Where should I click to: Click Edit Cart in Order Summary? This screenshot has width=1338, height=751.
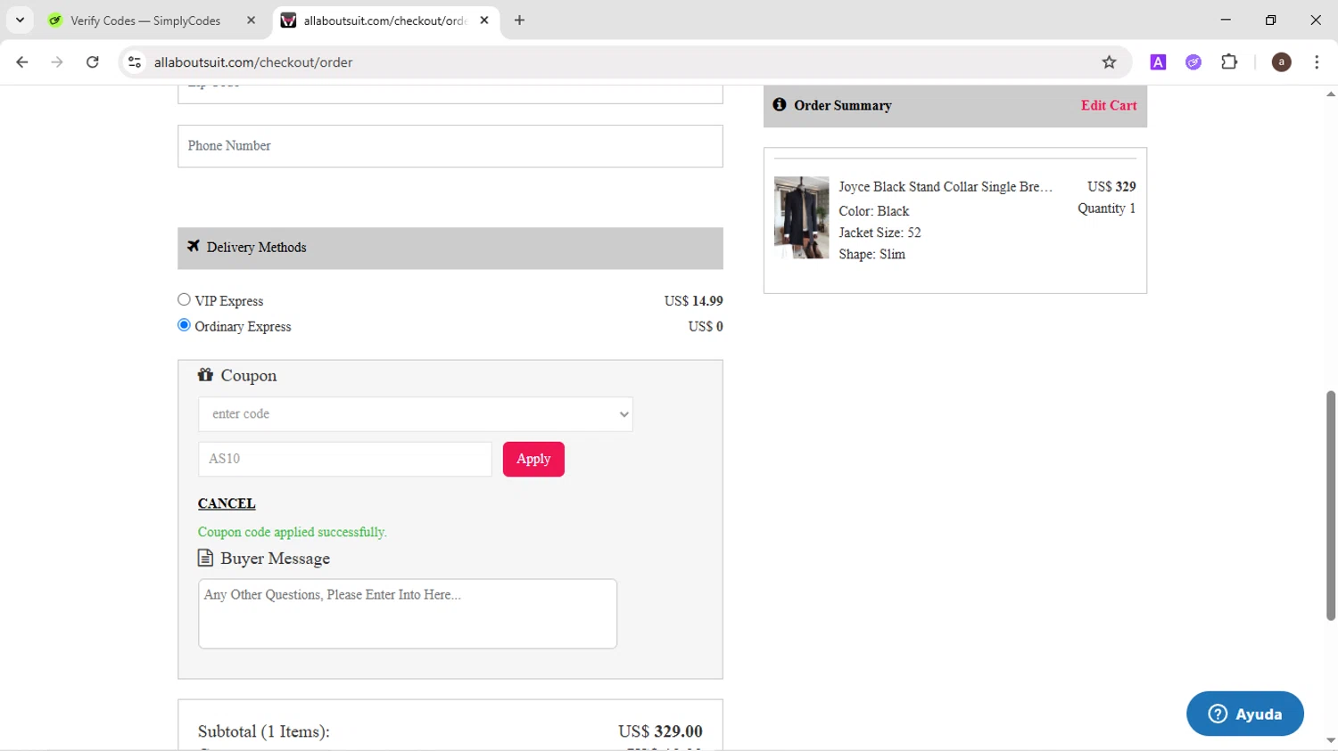pyautogui.click(x=1109, y=105)
